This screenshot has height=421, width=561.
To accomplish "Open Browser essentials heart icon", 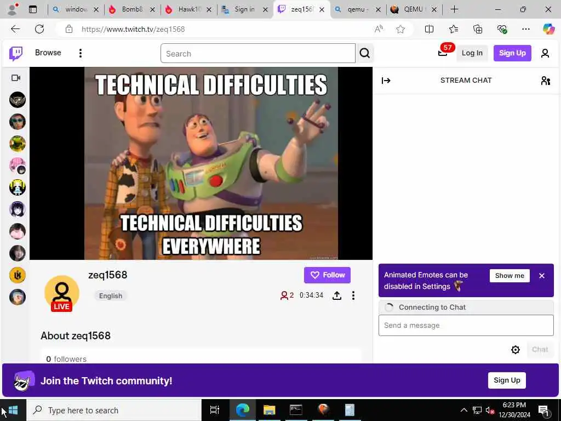I will (502, 30).
